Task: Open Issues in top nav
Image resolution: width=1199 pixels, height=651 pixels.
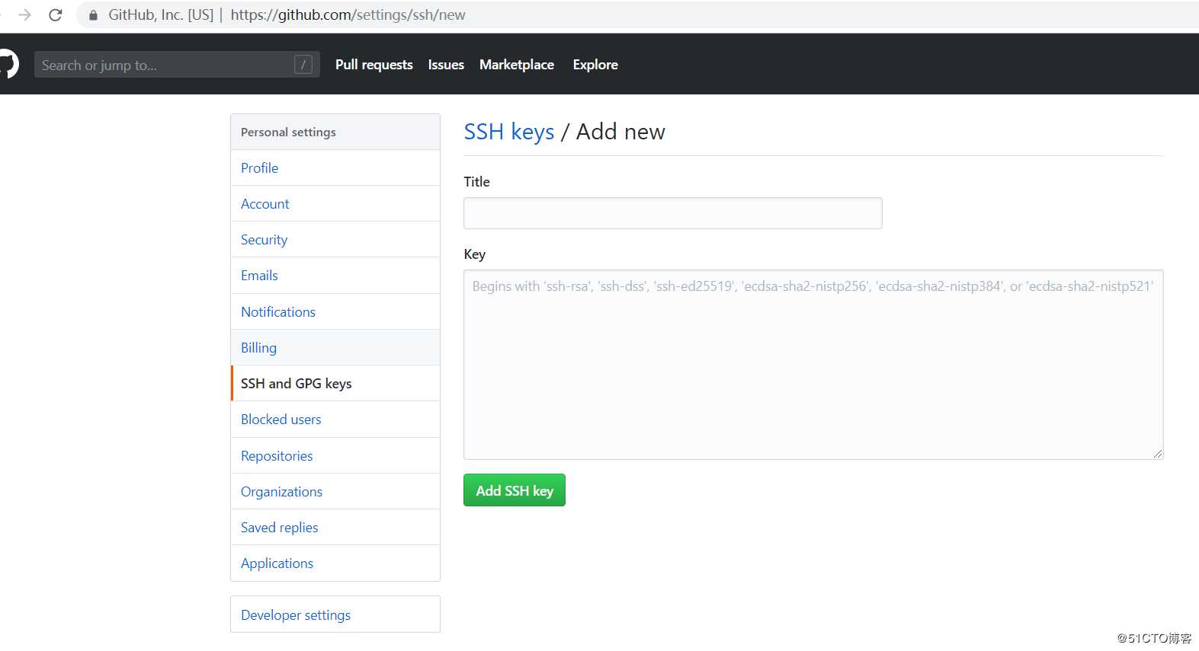Action: click(446, 65)
